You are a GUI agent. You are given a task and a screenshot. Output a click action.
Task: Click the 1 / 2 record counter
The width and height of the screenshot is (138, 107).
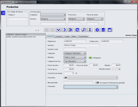(37, 30)
